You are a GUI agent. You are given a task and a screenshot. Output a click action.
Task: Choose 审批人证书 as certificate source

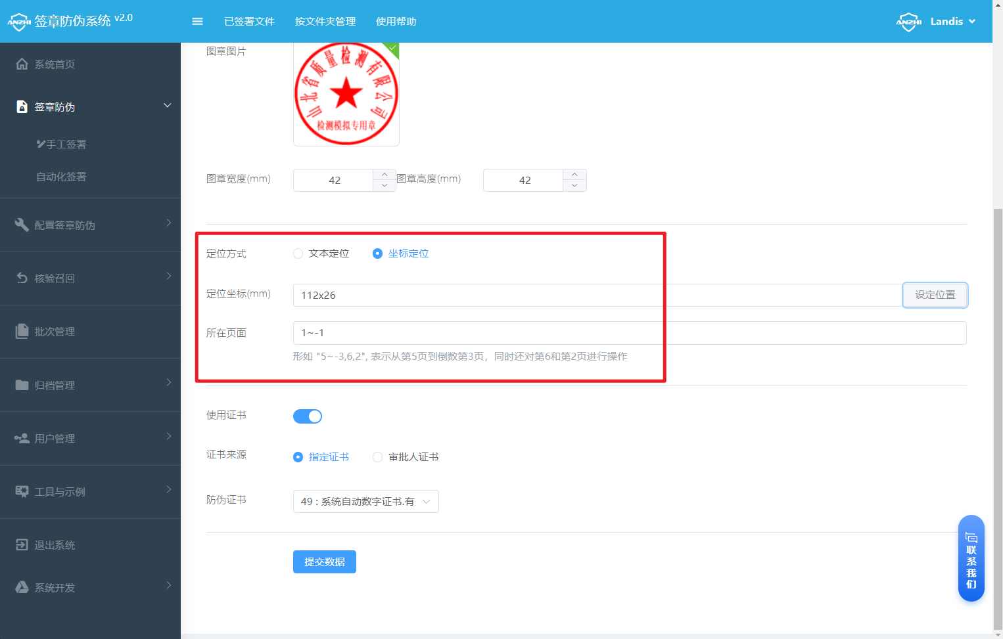377,456
